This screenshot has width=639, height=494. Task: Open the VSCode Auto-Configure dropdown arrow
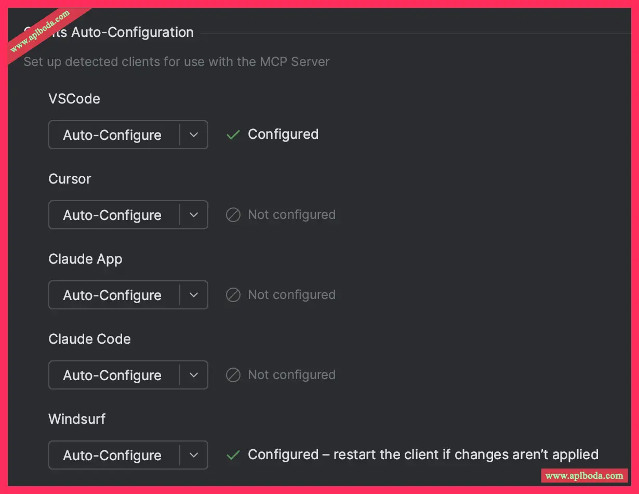click(194, 135)
